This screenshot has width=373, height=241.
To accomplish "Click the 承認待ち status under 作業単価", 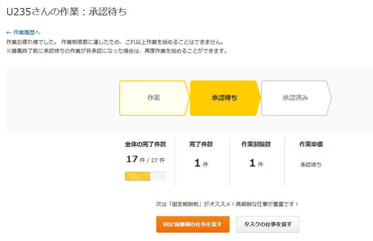I will (x=311, y=165).
